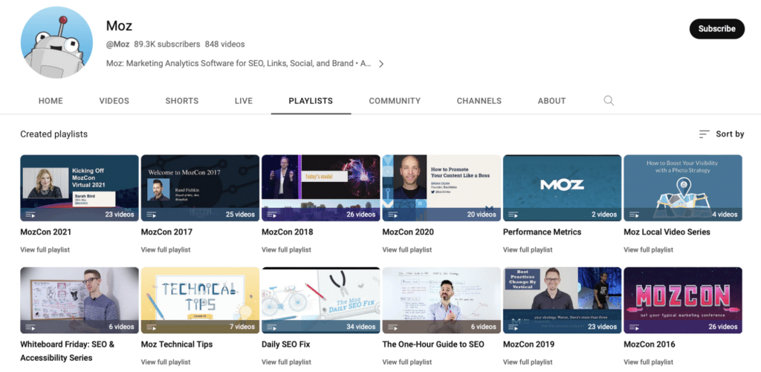Click the Moz robot channel avatar

[56, 42]
